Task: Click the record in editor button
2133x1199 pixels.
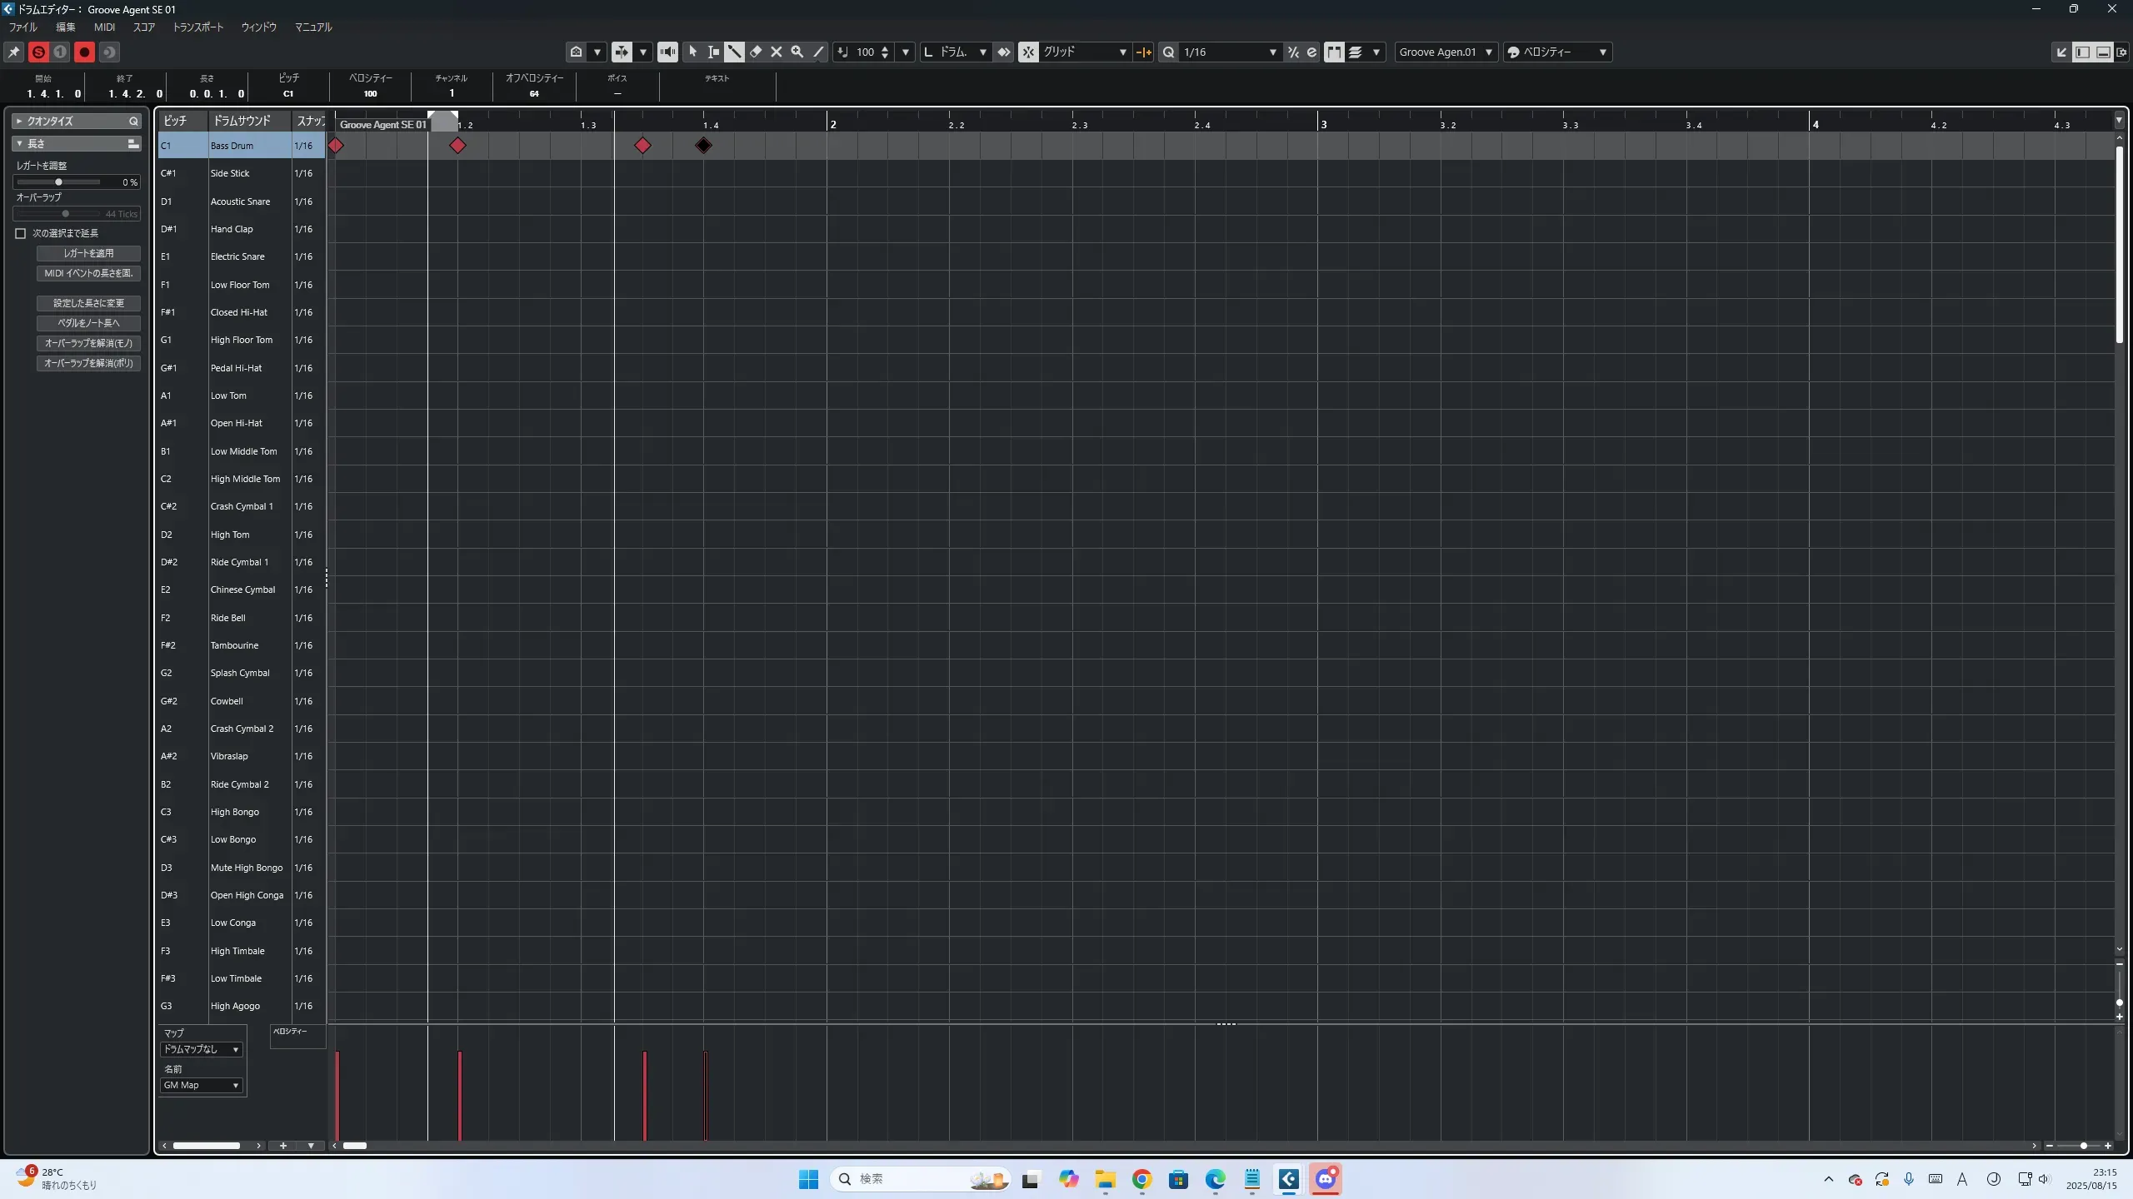Action: pos(84,52)
